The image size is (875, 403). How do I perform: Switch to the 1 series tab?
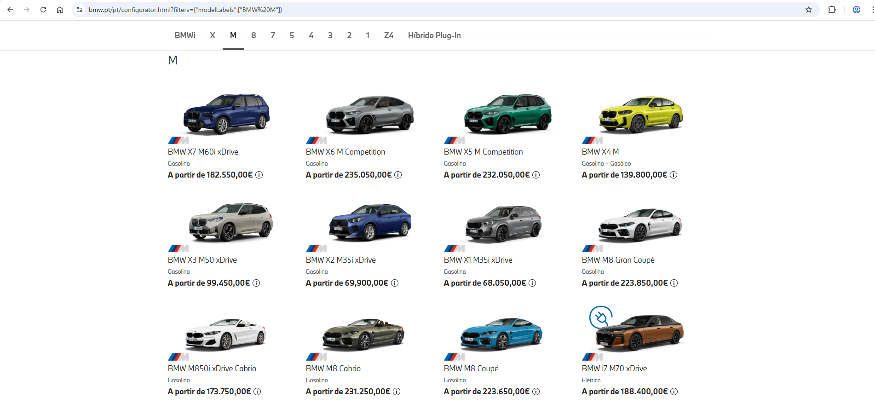coord(368,35)
